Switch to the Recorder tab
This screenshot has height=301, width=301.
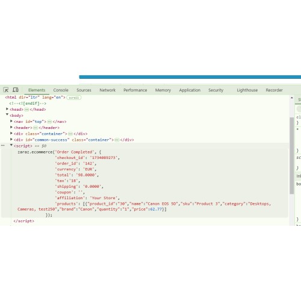coord(275,90)
